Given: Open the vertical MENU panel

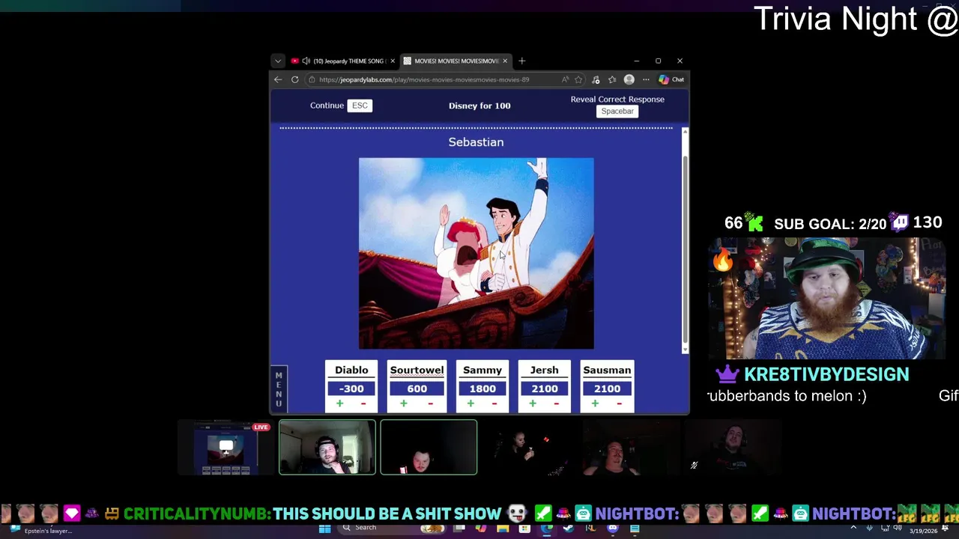Looking at the screenshot, I should [279, 389].
